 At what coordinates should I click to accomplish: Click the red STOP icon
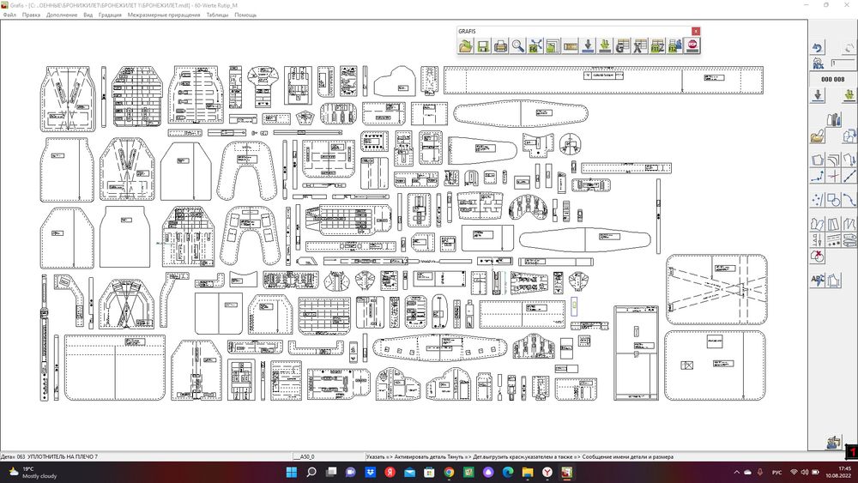point(692,45)
